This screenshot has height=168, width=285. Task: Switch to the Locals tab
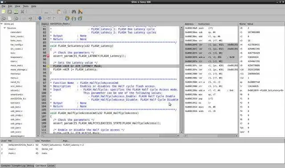[51, 166]
